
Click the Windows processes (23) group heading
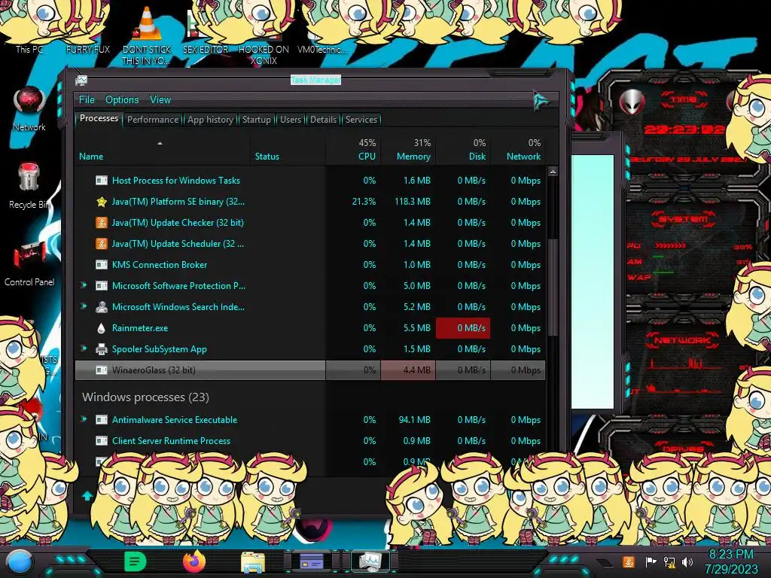pos(145,397)
